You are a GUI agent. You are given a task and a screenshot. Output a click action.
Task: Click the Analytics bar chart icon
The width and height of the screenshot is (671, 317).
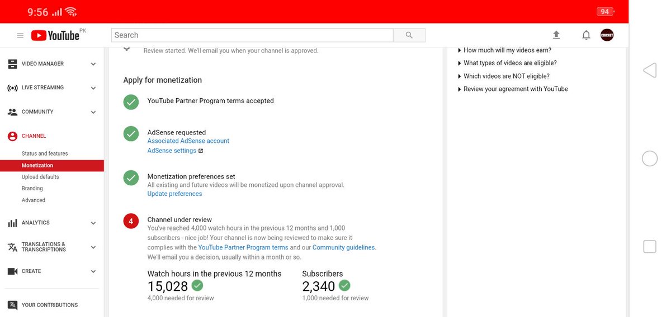click(12, 223)
